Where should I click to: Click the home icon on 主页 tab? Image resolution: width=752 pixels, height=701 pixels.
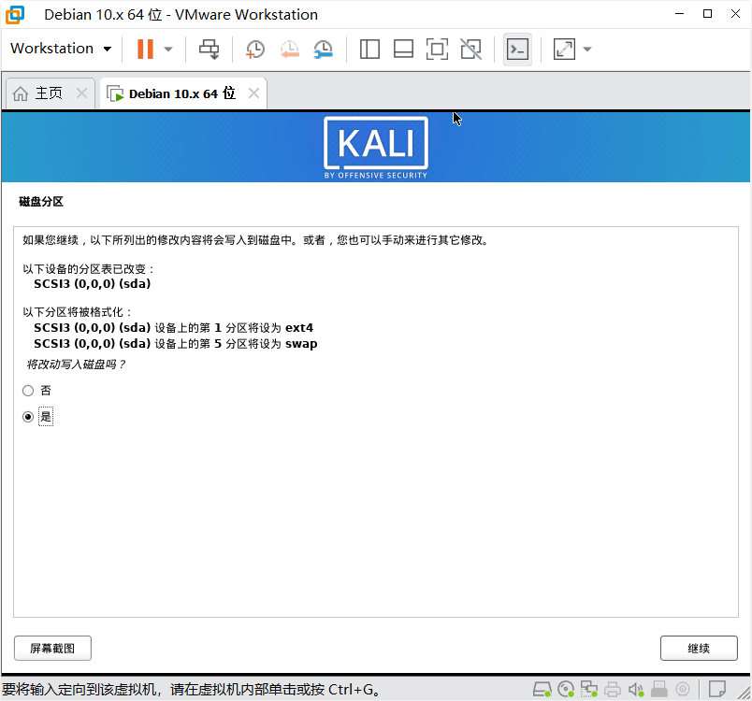pyautogui.click(x=21, y=93)
